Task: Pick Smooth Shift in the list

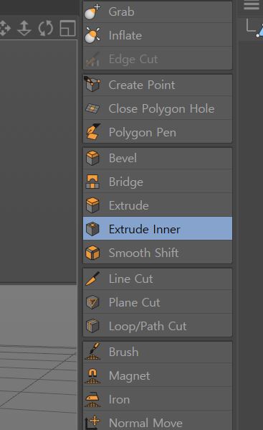Action: 158,253
